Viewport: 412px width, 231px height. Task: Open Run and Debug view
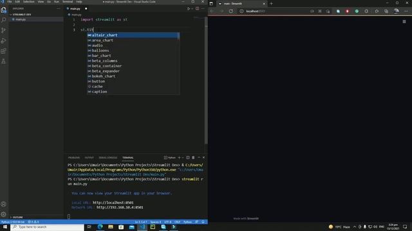coord(4,40)
